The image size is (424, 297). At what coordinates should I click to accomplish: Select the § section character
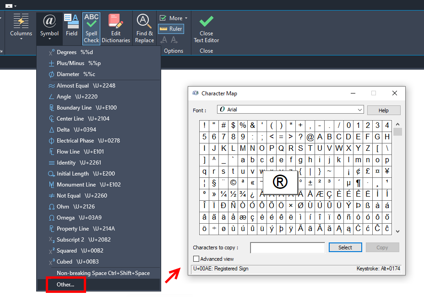click(214, 183)
